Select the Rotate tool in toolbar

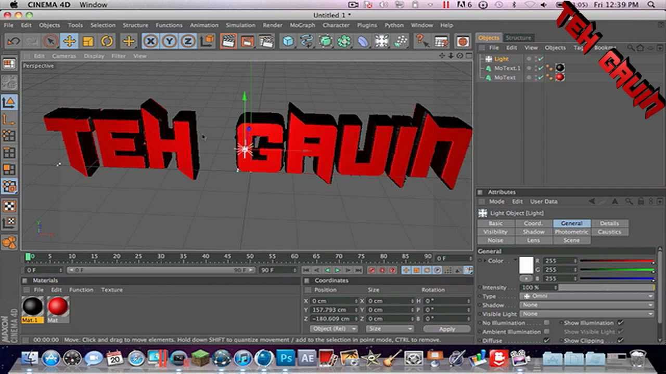click(107, 42)
